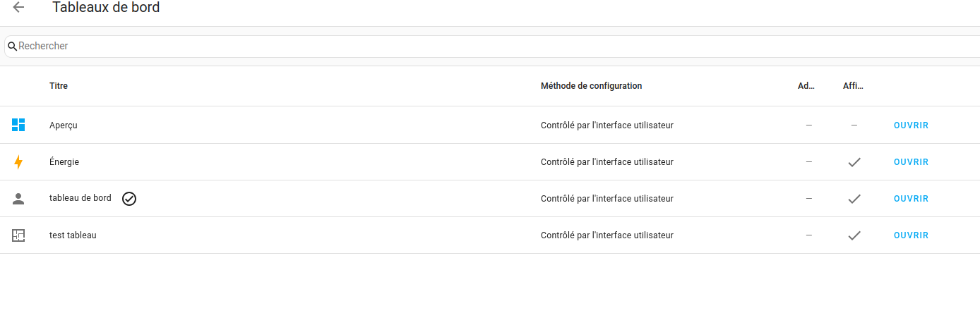Click the sidebar checkmark in tableau de bord row
980x313 pixels.
point(854,199)
